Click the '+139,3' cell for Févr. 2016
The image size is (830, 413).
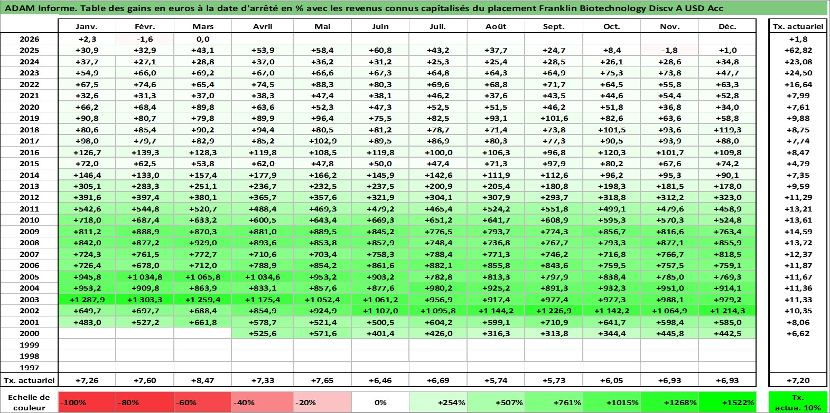(x=145, y=152)
